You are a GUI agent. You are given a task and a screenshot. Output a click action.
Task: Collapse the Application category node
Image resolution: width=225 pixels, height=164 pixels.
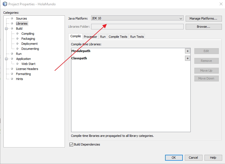(6, 59)
